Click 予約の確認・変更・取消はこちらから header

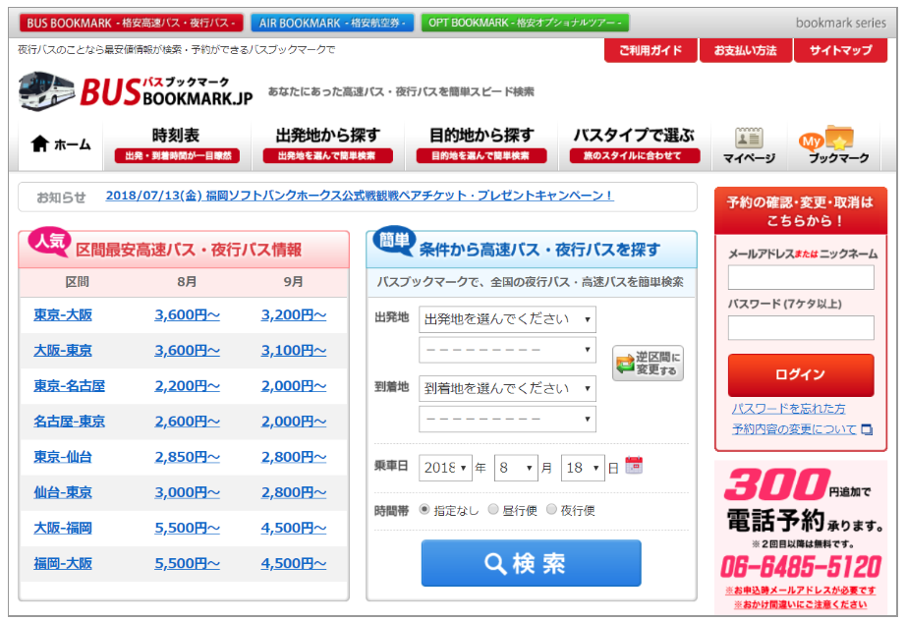tap(801, 210)
